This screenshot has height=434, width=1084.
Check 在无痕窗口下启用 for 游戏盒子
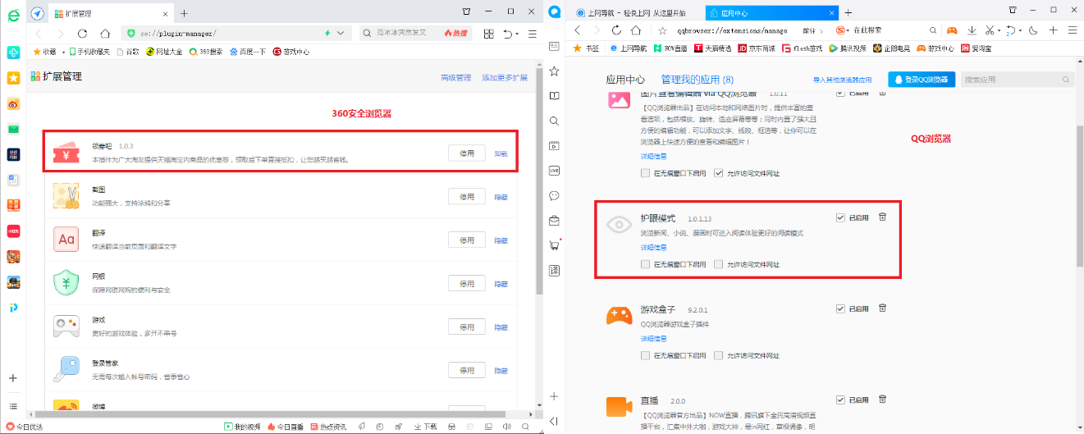click(646, 355)
